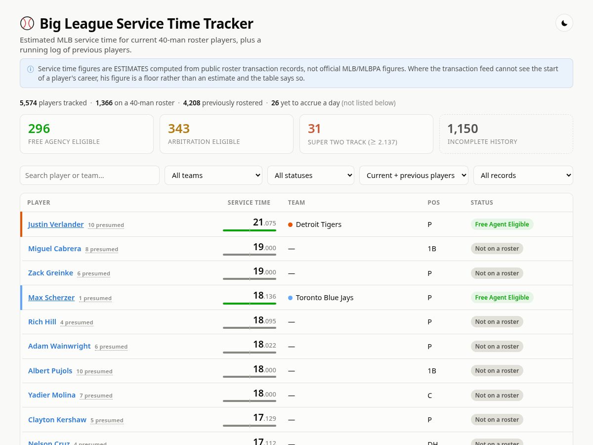Click Miguel Cabrera's Not on a roster badge
593x445 pixels.
(x=497, y=249)
